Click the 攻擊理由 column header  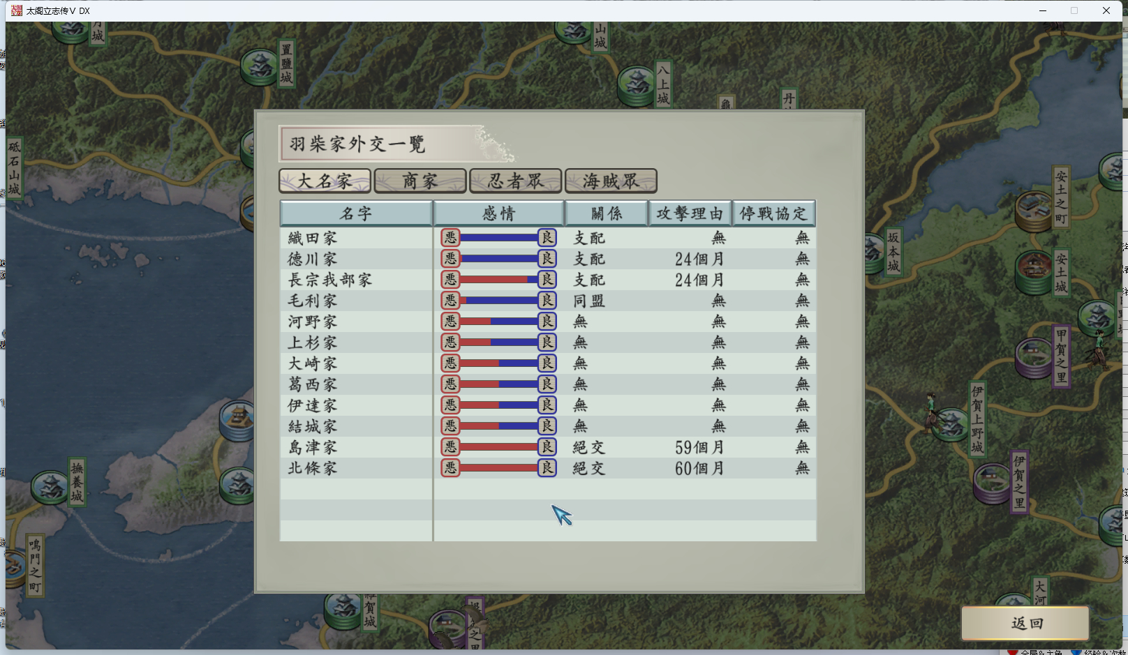690,213
